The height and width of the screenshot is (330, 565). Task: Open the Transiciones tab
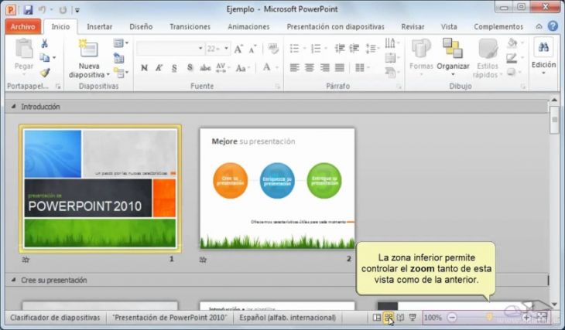pyautogui.click(x=190, y=26)
